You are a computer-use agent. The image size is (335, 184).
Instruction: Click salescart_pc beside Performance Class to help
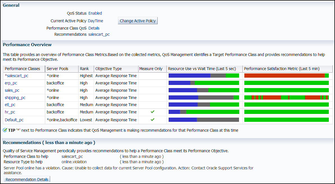72,156
